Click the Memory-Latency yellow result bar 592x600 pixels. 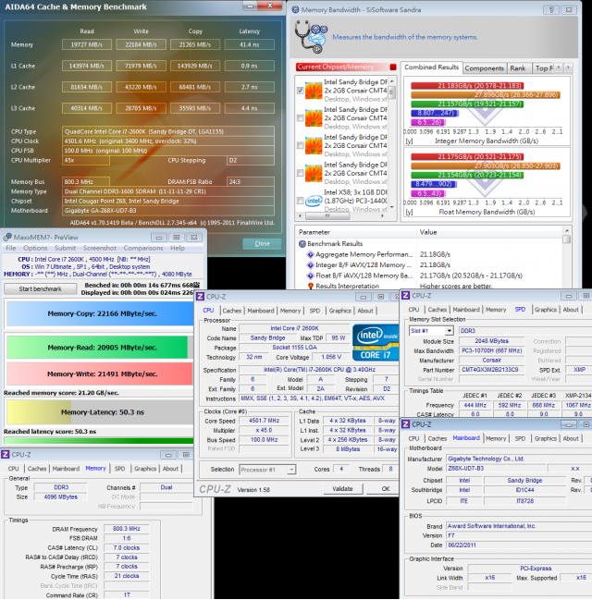click(x=100, y=412)
